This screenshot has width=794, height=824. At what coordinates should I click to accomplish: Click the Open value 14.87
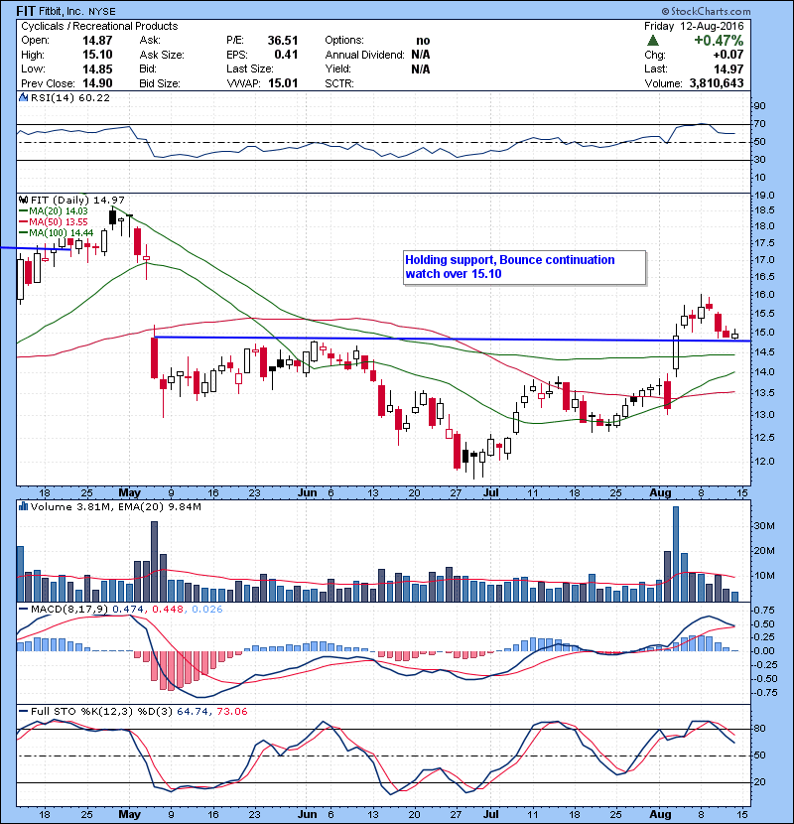[x=97, y=41]
